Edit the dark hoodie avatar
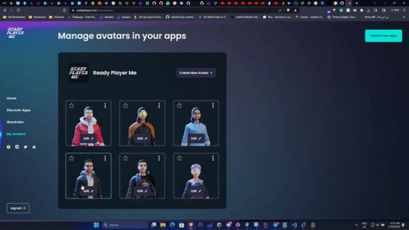 click(142, 191)
